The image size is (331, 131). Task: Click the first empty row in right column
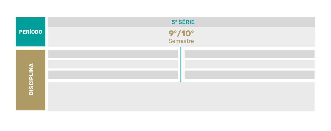(250, 54)
